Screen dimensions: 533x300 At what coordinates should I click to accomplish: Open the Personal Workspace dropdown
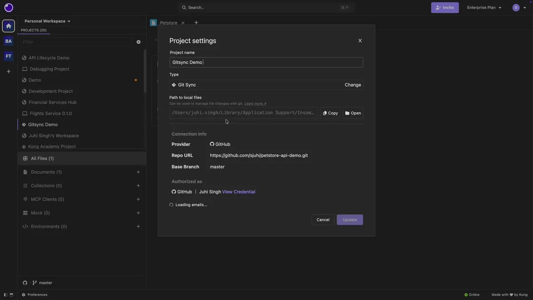click(48, 21)
